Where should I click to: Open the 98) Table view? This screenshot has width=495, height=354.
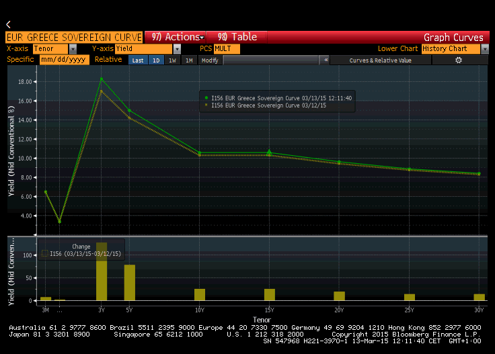(x=237, y=37)
